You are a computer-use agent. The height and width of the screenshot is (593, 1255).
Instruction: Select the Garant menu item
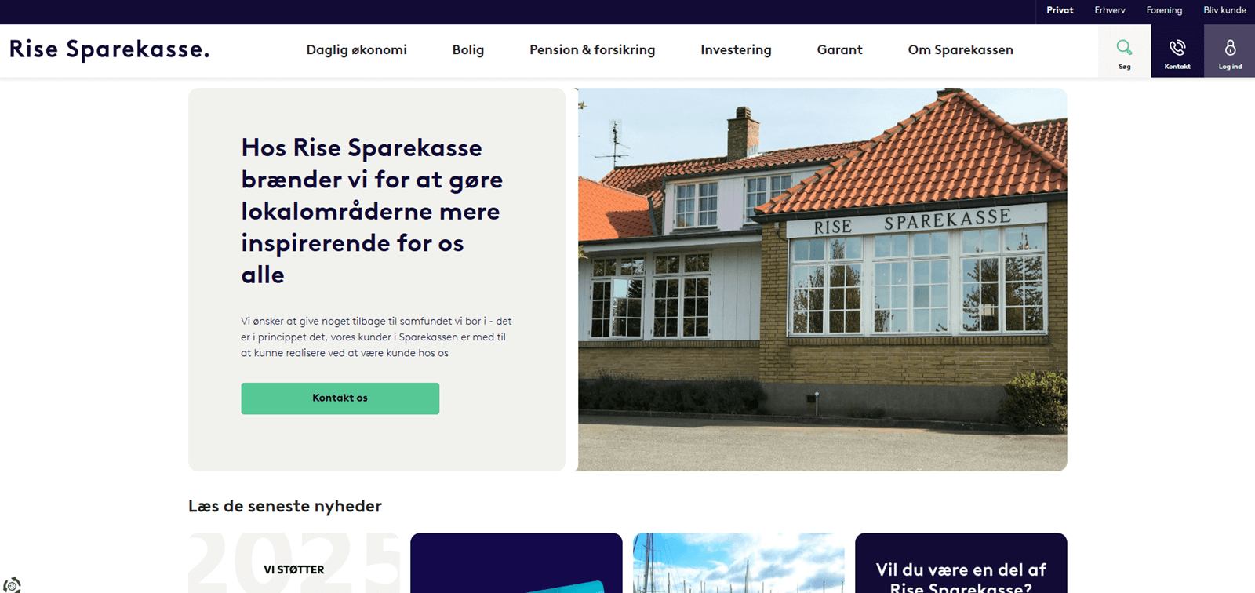pyautogui.click(x=839, y=50)
